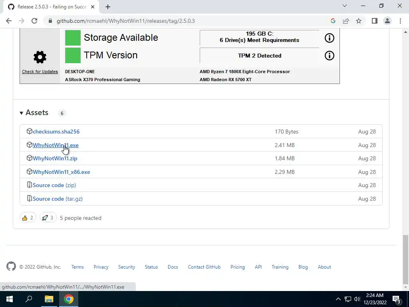Toggle the thumbs up reaction
The image size is (409, 307).
click(28, 218)
